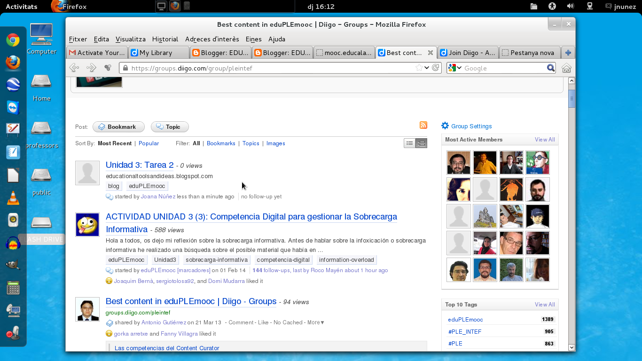Open the Ajuda menu
This screenshot has width=642, height=361.
277,39
